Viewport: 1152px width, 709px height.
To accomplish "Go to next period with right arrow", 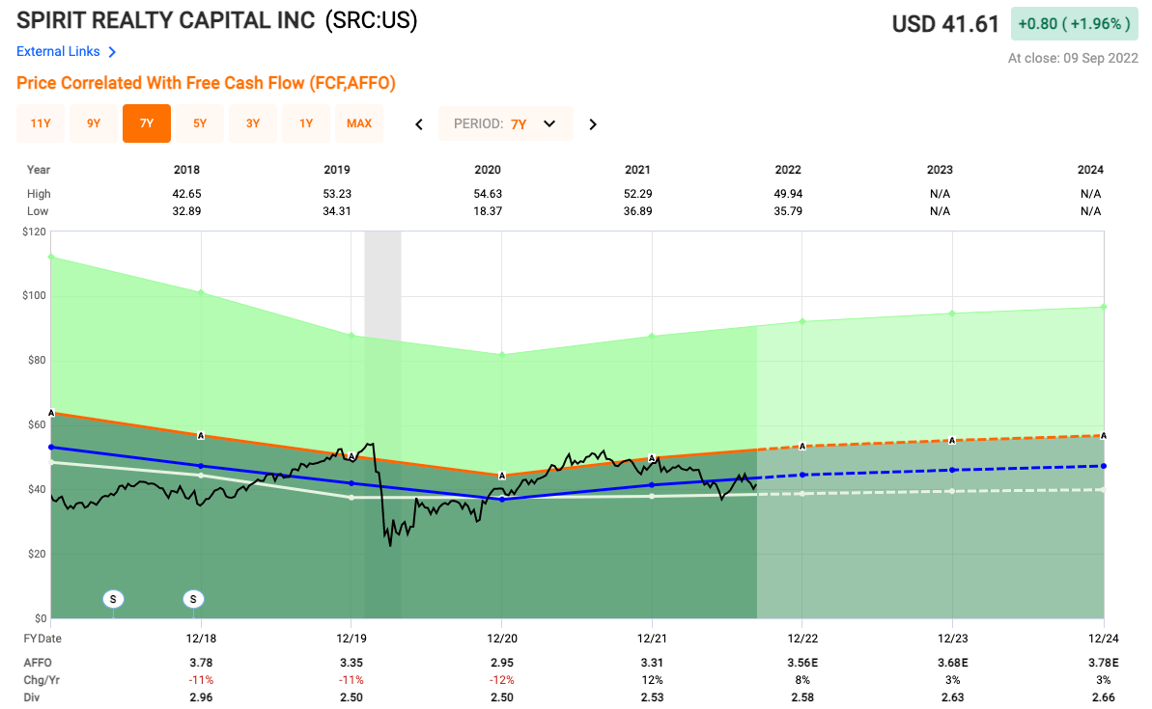I will (x=593, y=124).
